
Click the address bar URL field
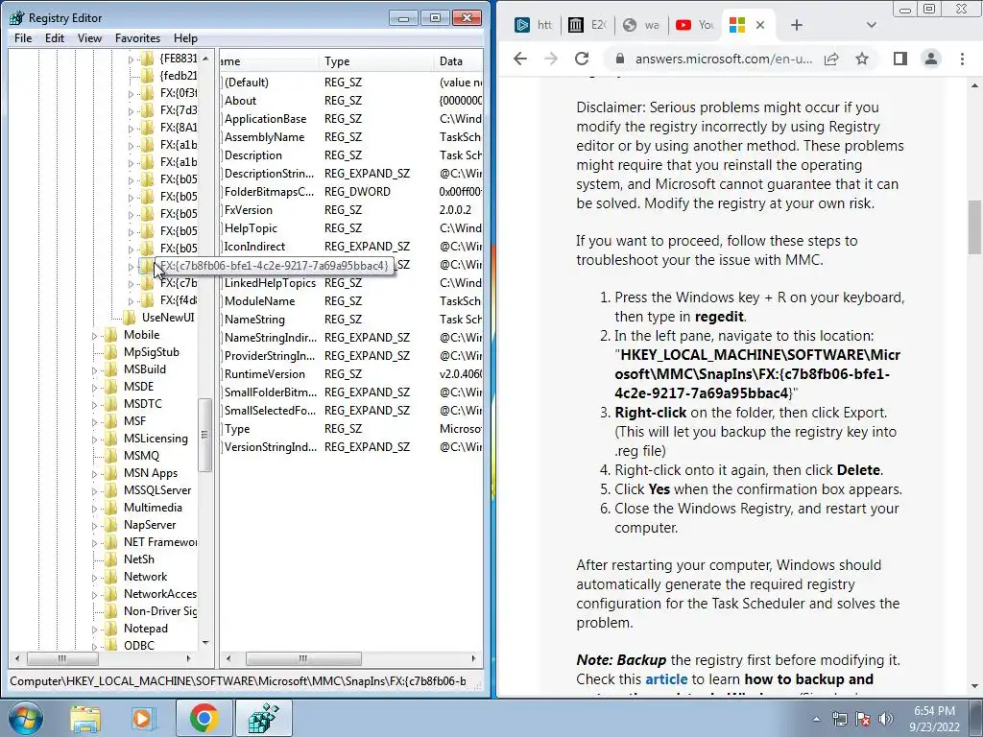point(724,59)
